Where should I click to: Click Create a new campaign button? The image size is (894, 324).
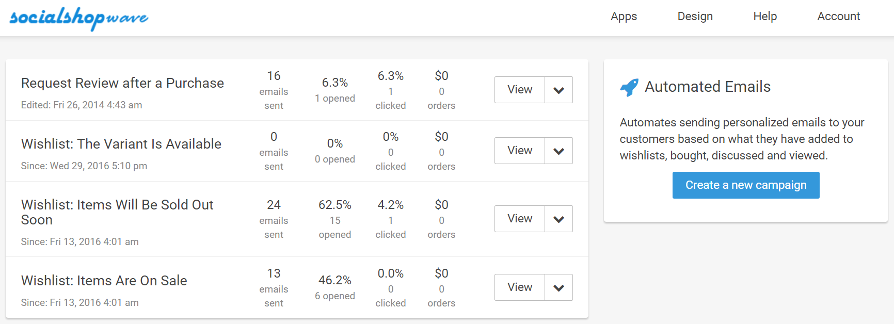point(746,185)
